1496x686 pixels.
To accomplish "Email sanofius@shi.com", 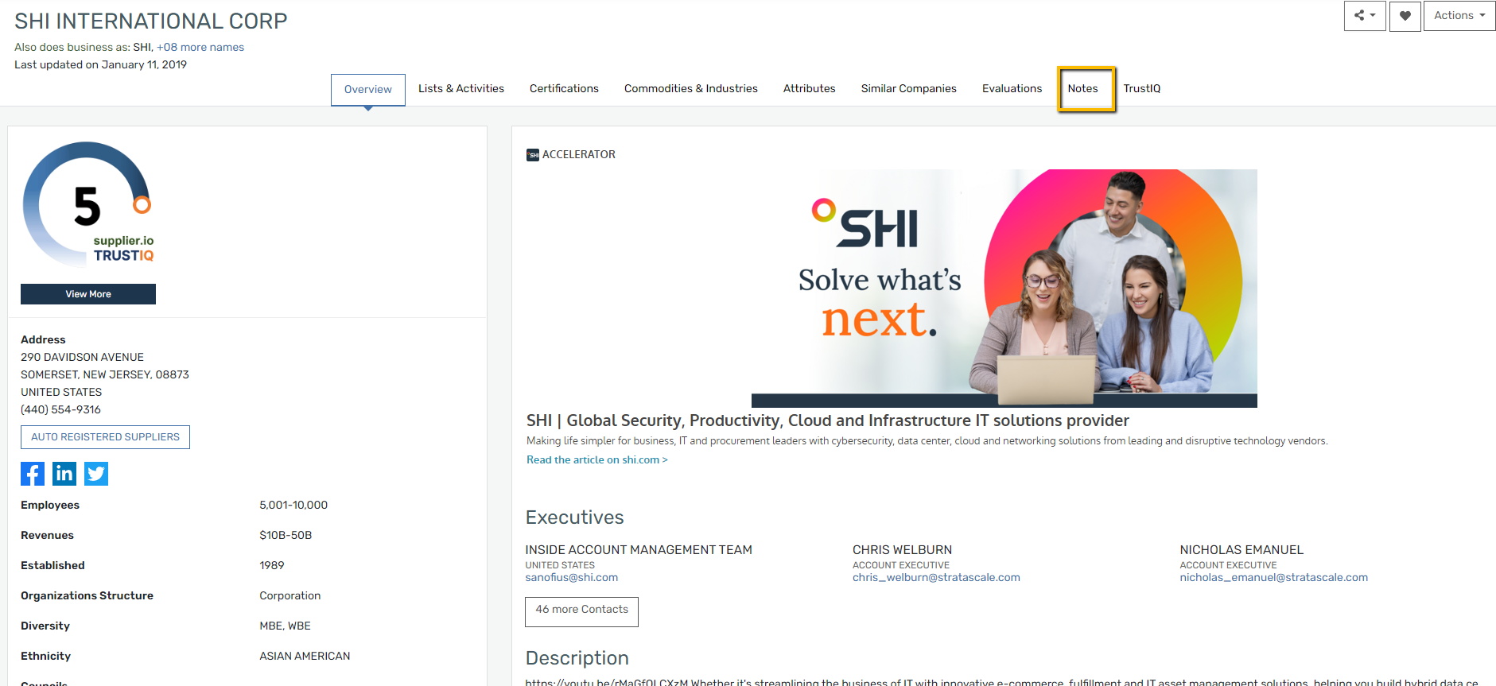I will click(572, 578).
